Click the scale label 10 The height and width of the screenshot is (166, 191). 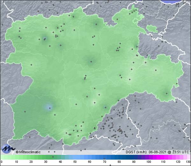point(17,162)
